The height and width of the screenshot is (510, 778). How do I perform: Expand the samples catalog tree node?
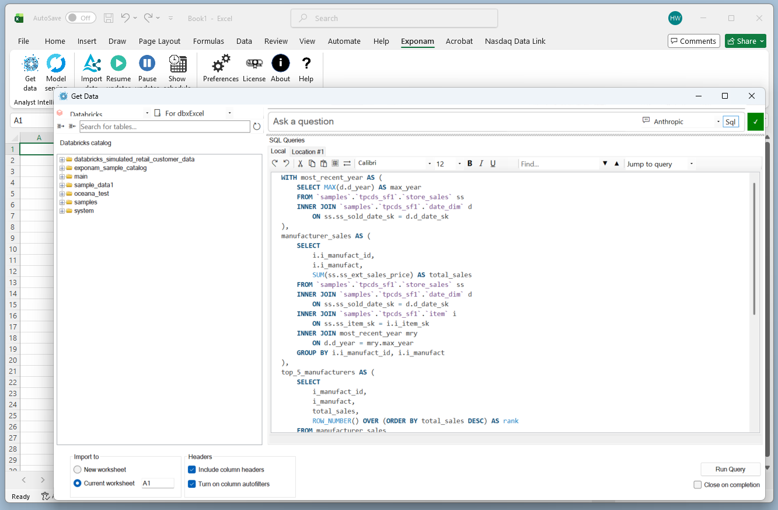[62, 202]
